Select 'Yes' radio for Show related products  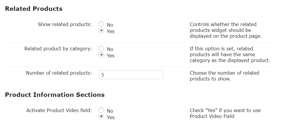(101, 31)
